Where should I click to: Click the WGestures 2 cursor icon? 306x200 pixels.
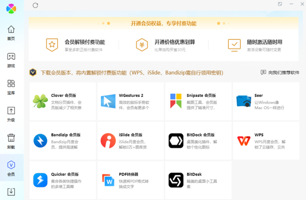tap(108, 101)
